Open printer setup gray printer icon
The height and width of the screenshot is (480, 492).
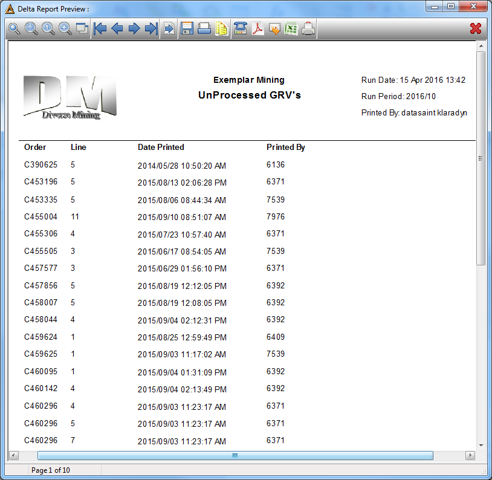308,28
